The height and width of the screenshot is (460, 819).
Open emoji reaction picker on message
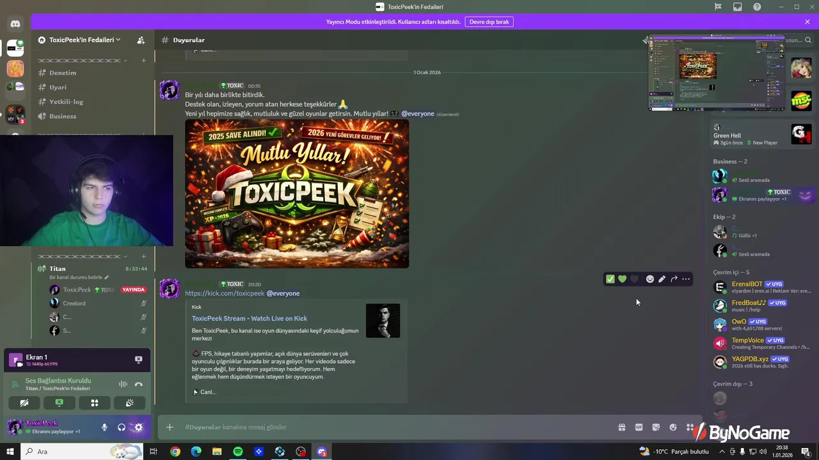coord(650,279)
